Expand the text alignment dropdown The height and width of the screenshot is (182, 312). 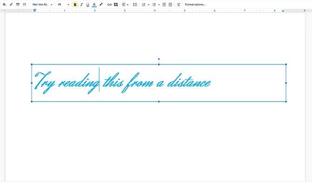tap(125, 5)
